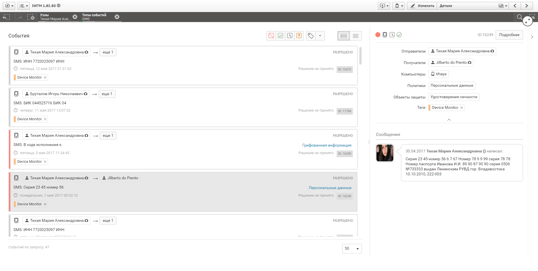Switch to detailed card list view
Viewport: 538px width, 271px height.
tap(344, 36)
